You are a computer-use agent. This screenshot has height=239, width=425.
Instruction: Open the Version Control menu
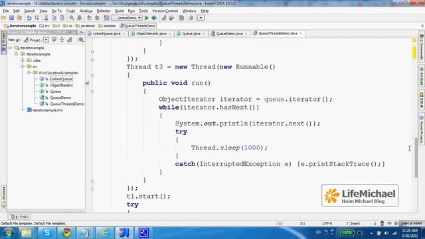click(165, 11)
